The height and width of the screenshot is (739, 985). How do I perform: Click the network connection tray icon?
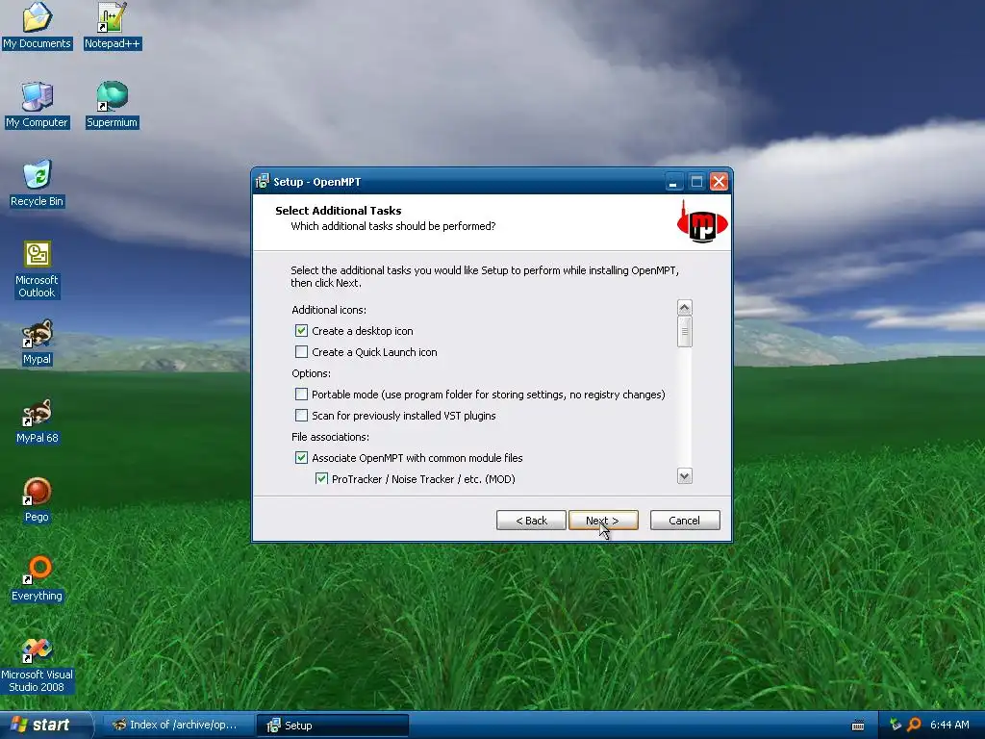895,725
